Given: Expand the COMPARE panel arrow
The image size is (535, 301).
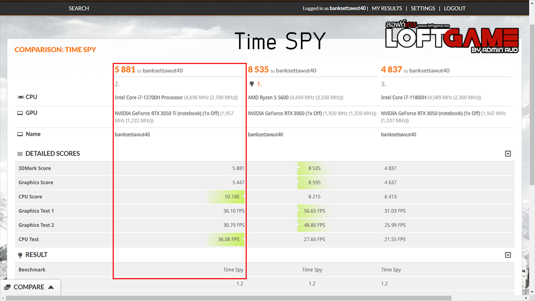Looking at the screenshot, I should tap(51, 287).
